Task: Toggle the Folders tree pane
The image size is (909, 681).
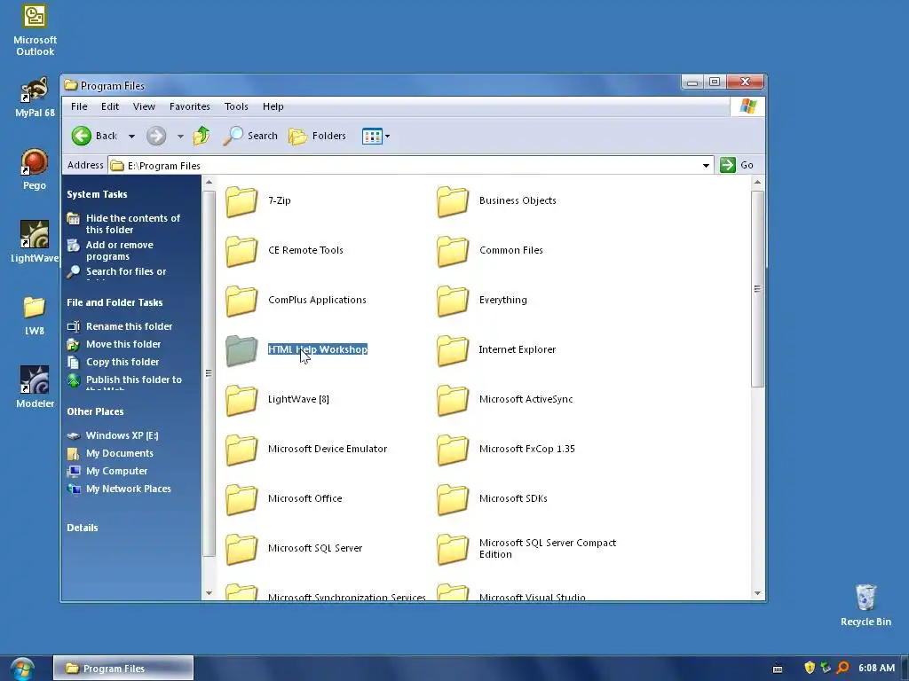Action: 318,136
